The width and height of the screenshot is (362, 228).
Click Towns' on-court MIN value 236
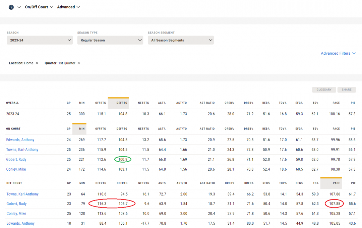click(82, 150)
